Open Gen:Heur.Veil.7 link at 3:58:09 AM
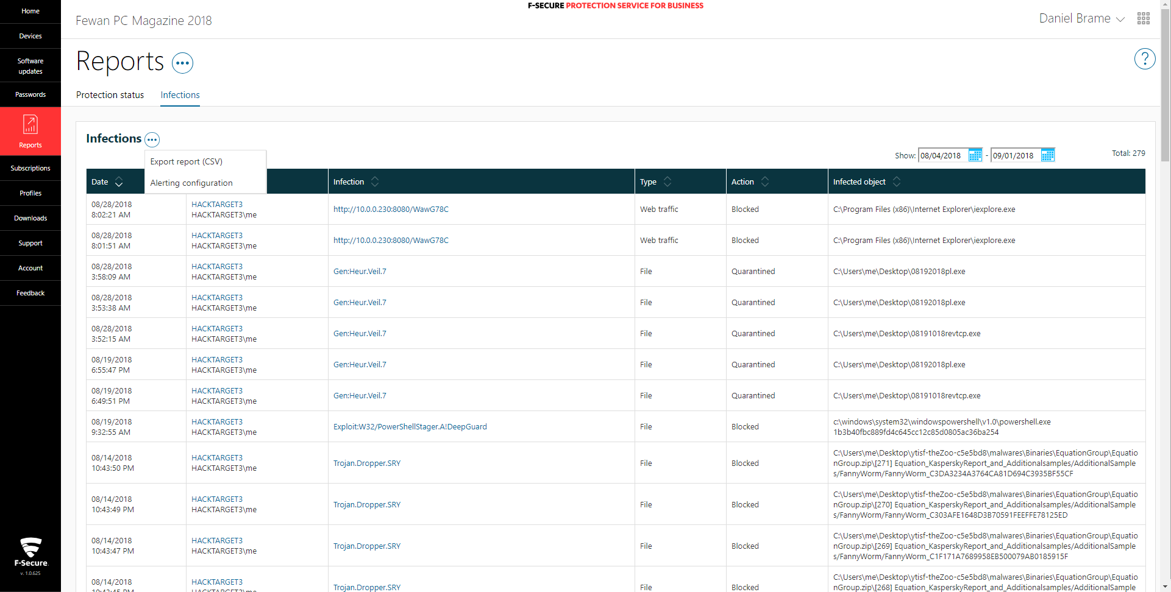This screenshot has width=1171, height=592. 360,271
